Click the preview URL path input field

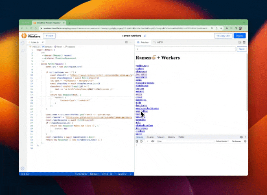[x=185, y=49]
